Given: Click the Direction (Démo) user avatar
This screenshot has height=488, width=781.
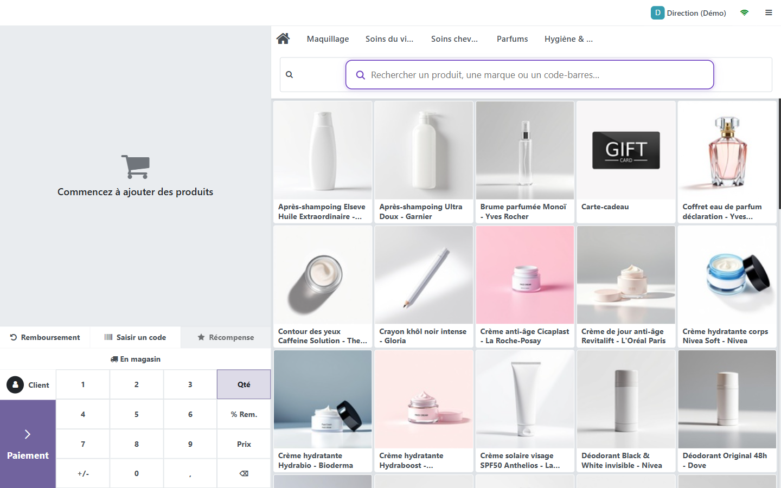Looking at the screenshot, I should pos(657,12).
